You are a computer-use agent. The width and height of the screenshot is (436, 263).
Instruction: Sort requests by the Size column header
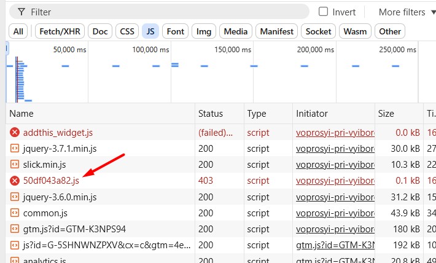399,114
